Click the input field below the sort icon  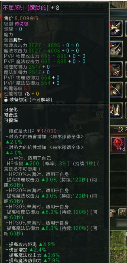click(121, 223)
